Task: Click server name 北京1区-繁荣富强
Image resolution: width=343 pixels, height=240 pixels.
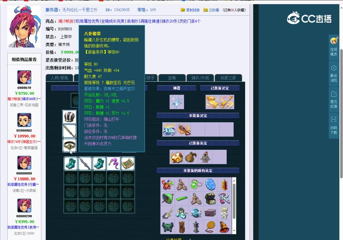Action: 24,148
